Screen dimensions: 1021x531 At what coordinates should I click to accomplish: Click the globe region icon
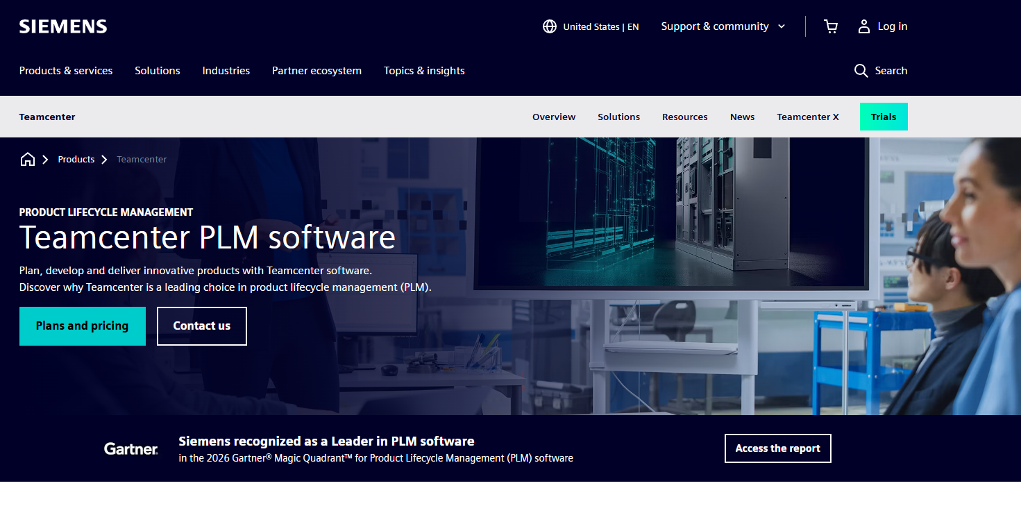click(x=550, y=26)
